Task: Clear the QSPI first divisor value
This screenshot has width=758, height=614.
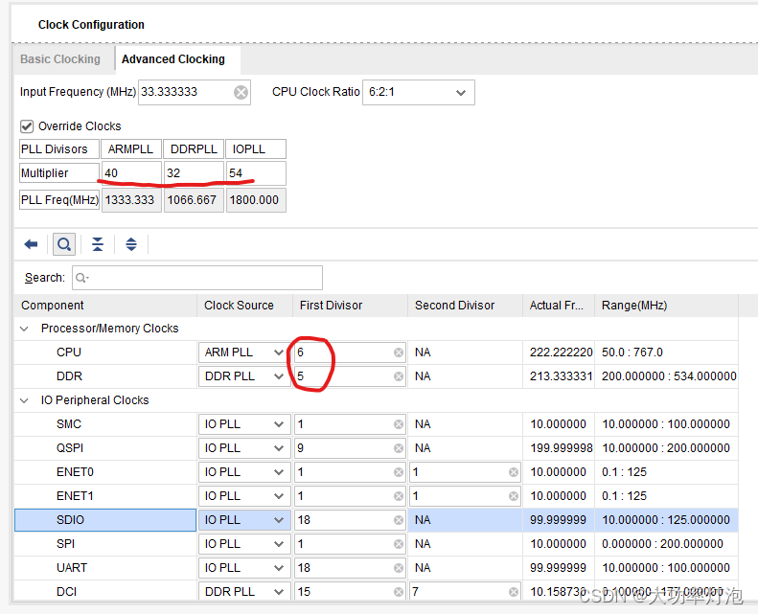Action: pyautogui.click(x=399, y=448)
